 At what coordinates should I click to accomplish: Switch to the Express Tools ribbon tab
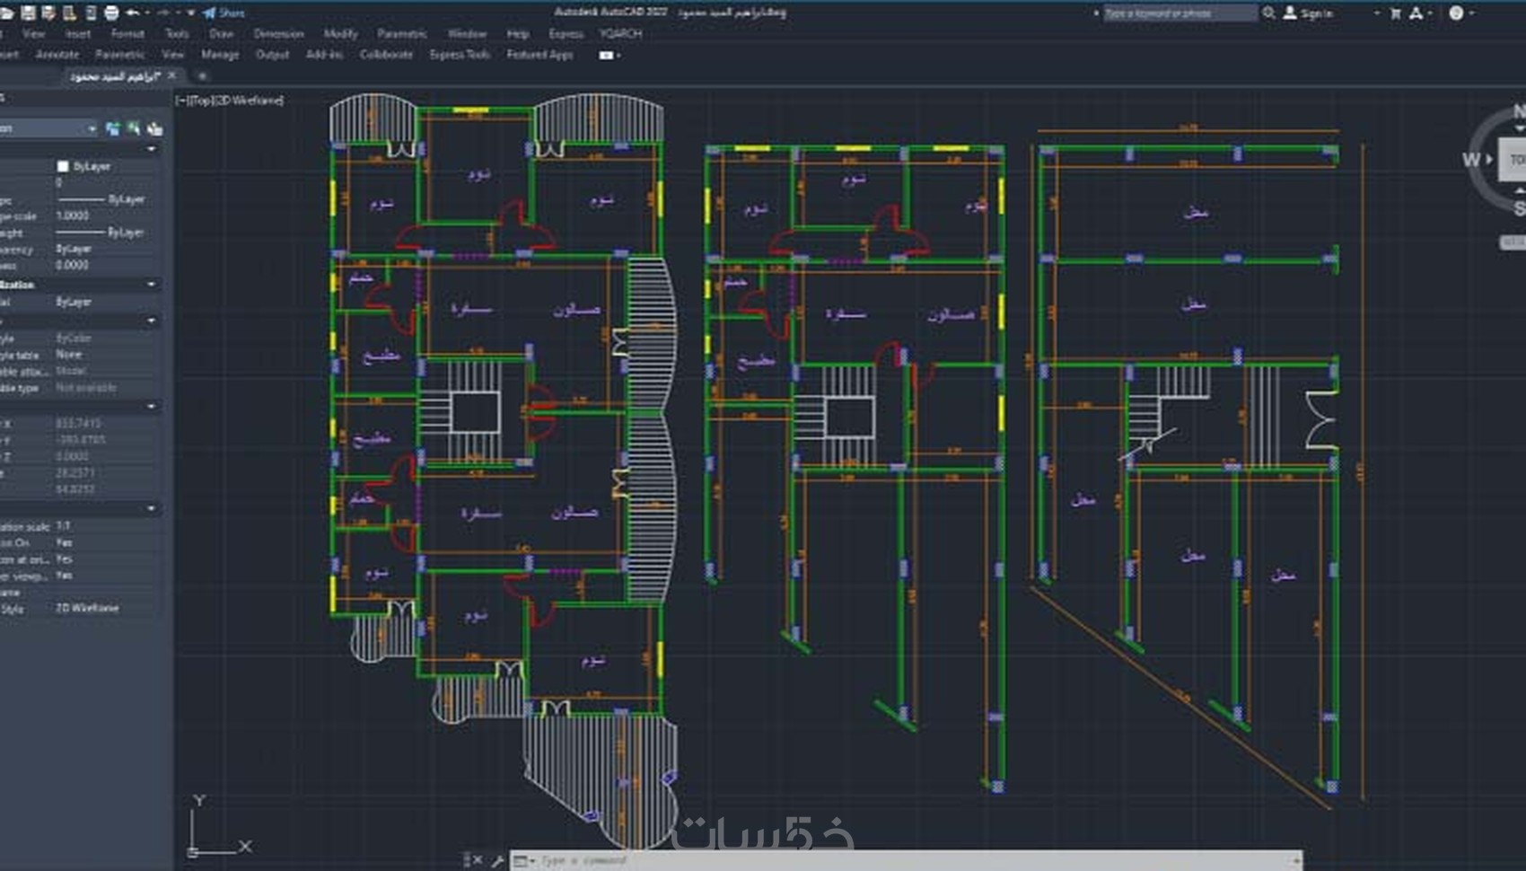[460, 55]
